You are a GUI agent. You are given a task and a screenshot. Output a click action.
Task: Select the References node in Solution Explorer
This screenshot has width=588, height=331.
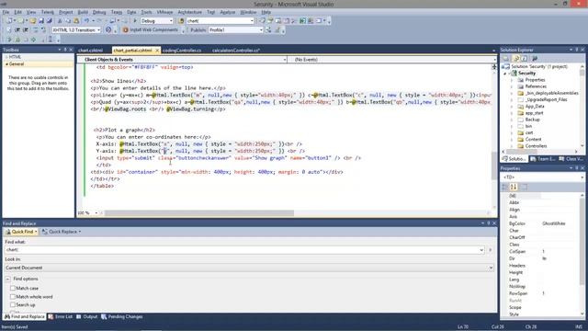pos(536,86)
